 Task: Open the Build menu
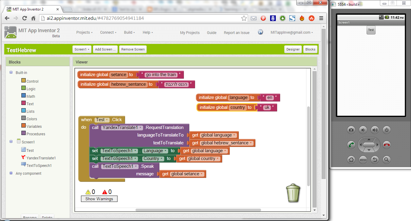click(129, 32)
